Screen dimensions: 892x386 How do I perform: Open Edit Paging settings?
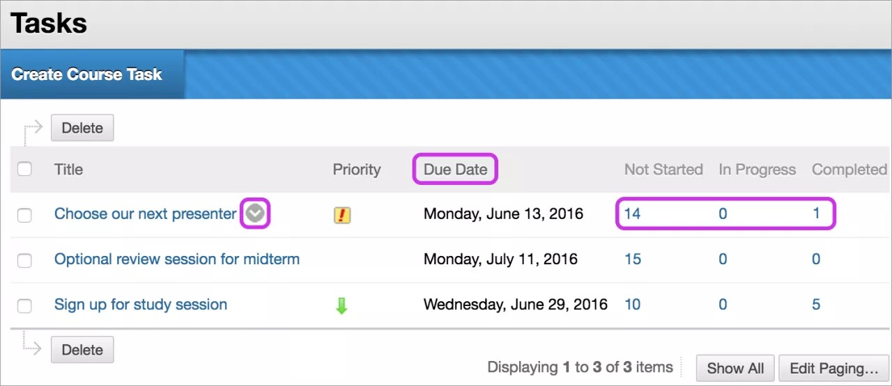833,368
